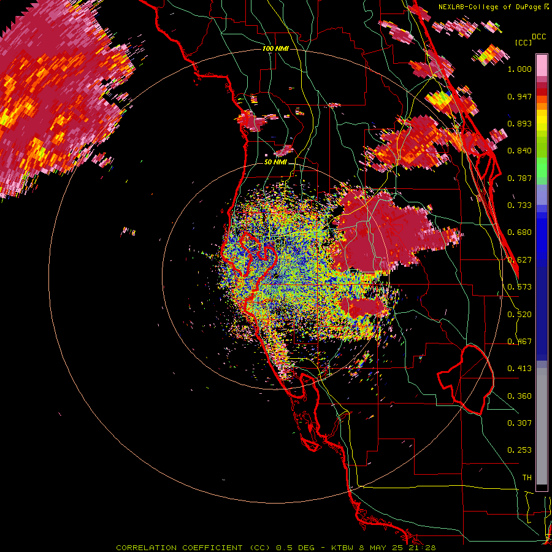Select the 0.467 scale value

point(519,342)
